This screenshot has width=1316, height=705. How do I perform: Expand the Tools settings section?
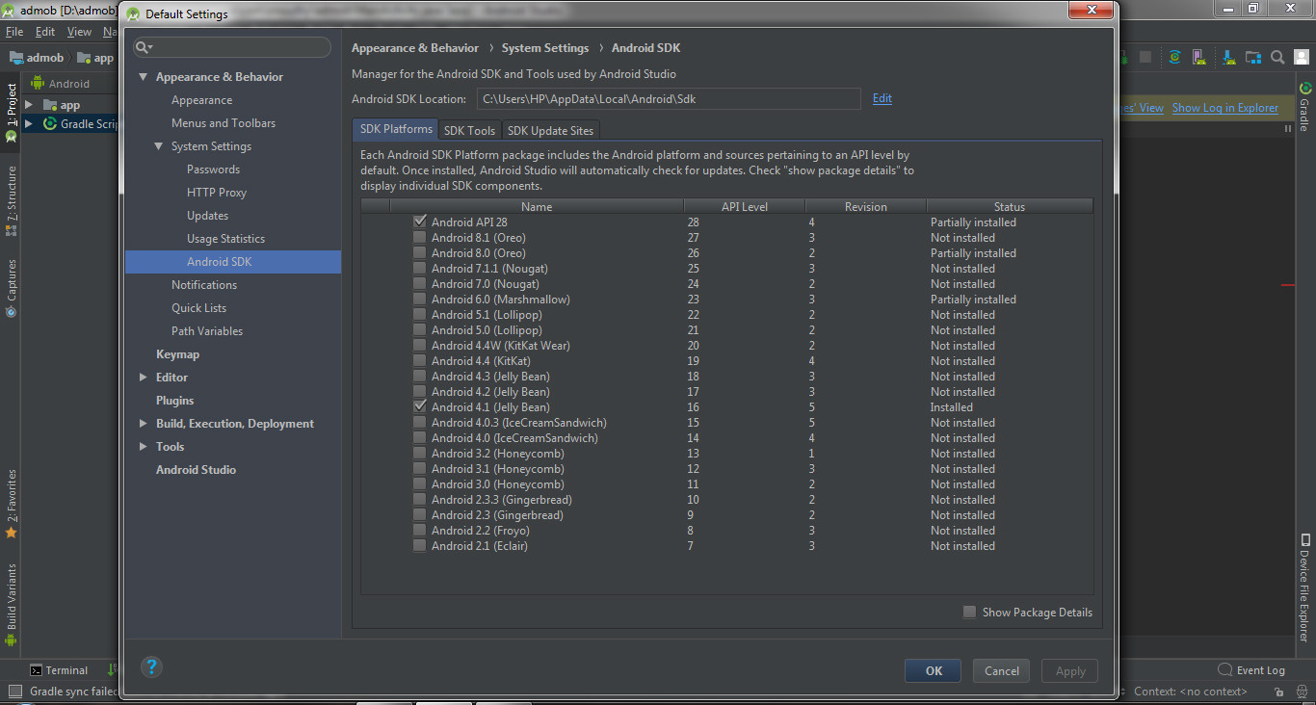click(x=144, y=447)
